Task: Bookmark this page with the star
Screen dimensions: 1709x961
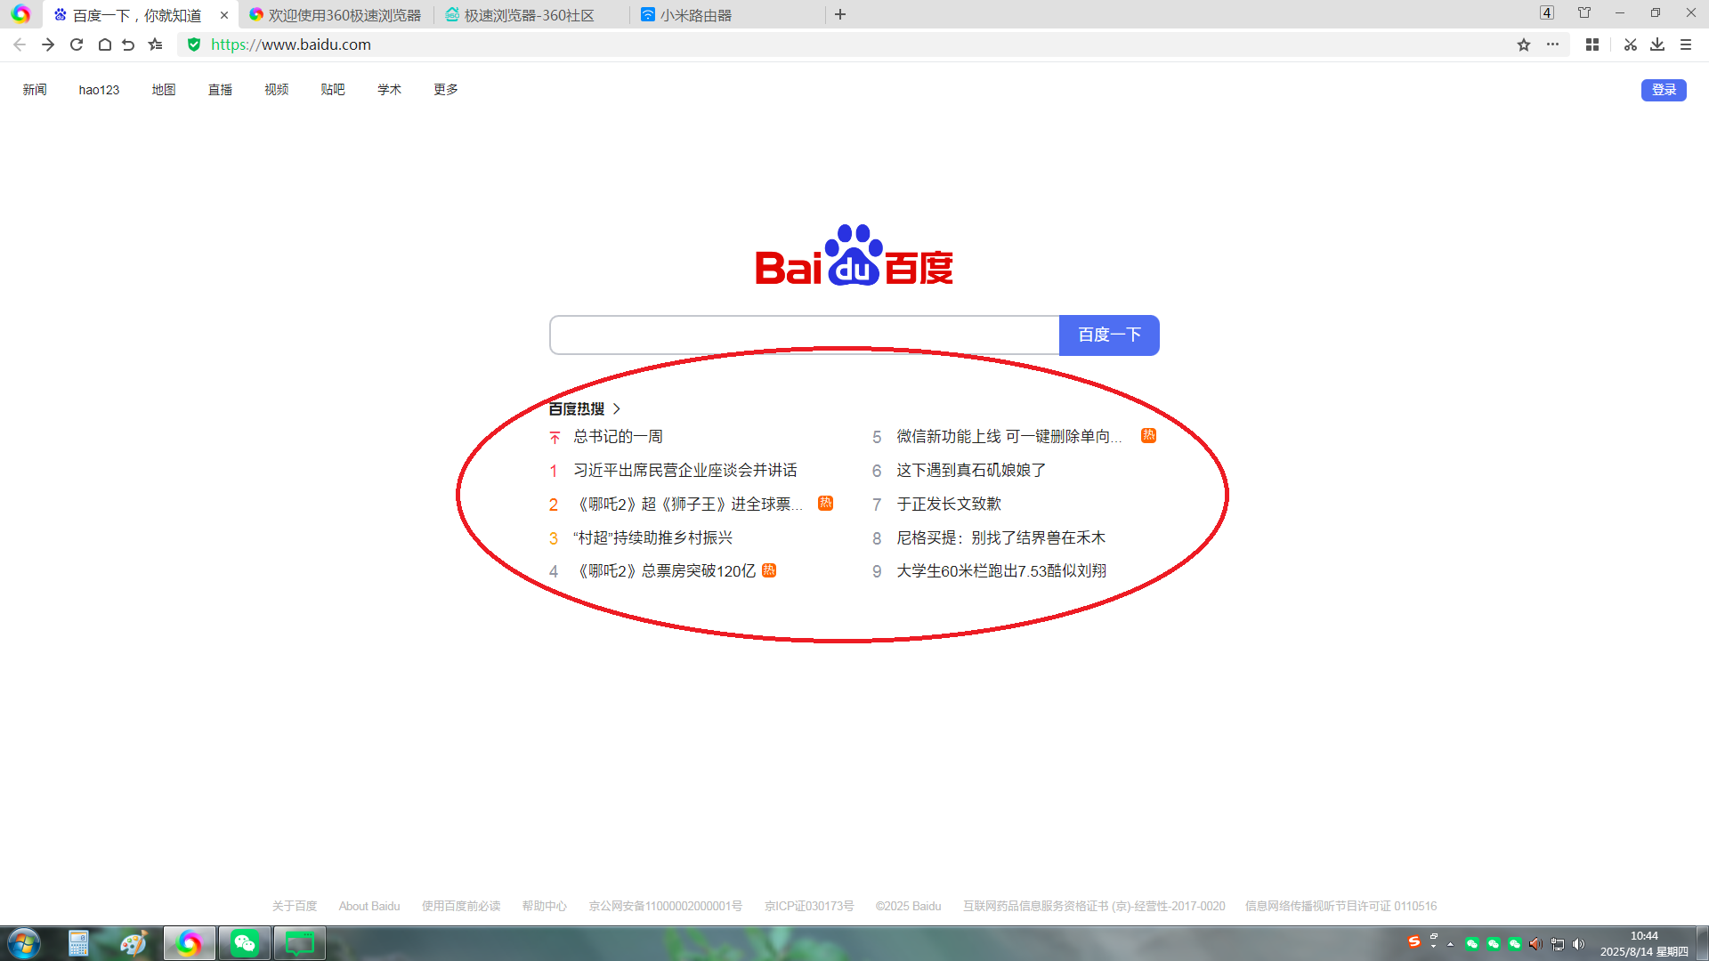Action: coord(1524,44)
